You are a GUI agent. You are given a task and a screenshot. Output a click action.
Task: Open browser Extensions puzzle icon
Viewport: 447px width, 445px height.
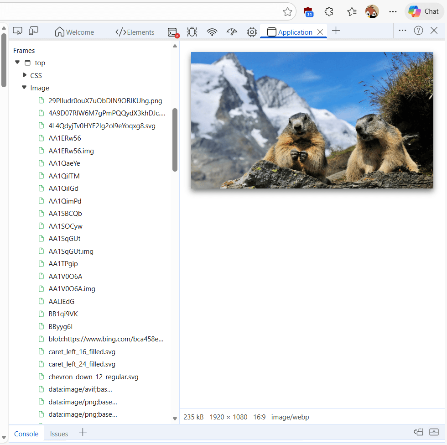point(328,12)
